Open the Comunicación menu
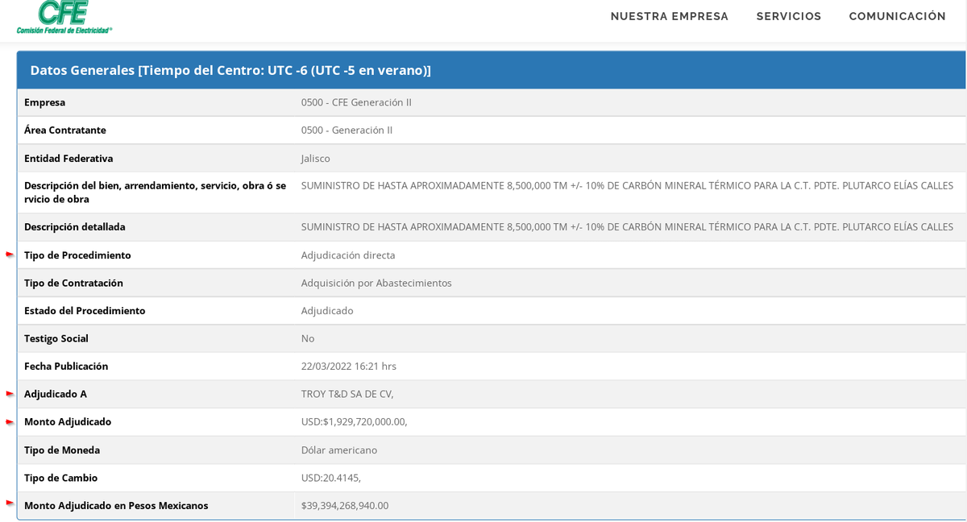Image resolution: width=967 pixels, height=522 pixels. [897, 16]
